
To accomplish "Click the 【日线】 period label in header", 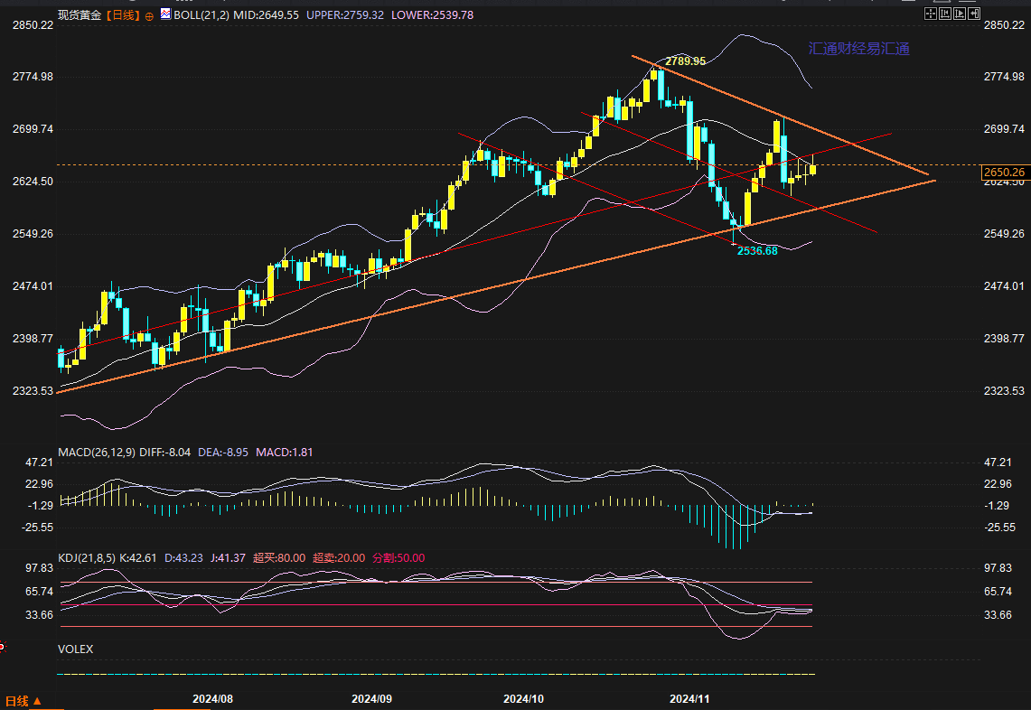I will click(x=122, y=14).
